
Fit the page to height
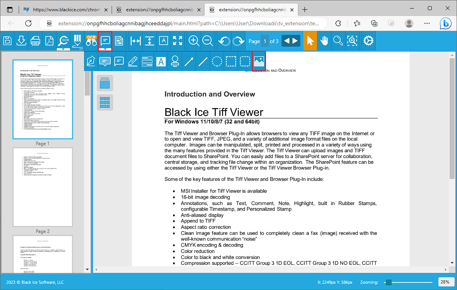pos(149,41)
